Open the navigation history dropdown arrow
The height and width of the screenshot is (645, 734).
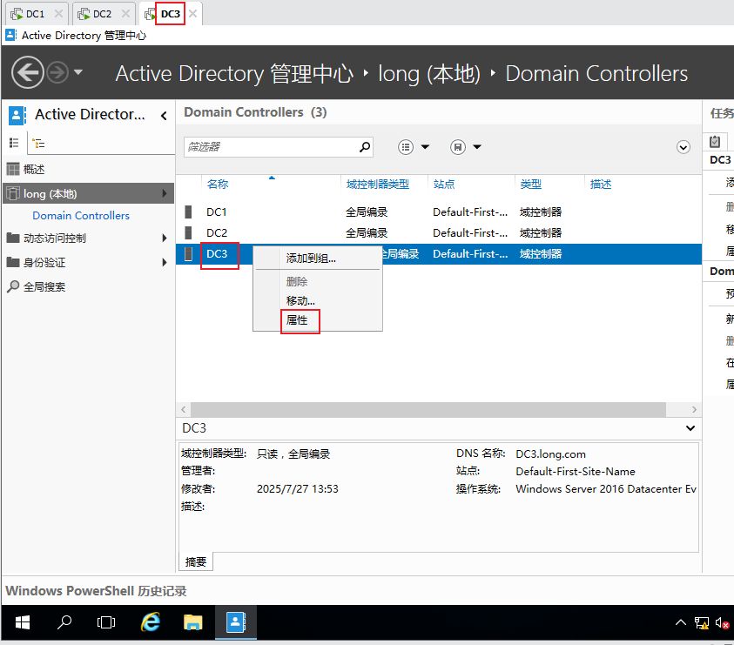click(x=78, y=72)
